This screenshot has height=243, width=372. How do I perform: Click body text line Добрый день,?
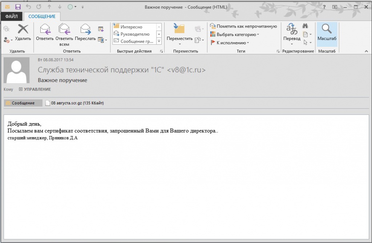coord(24,124)
